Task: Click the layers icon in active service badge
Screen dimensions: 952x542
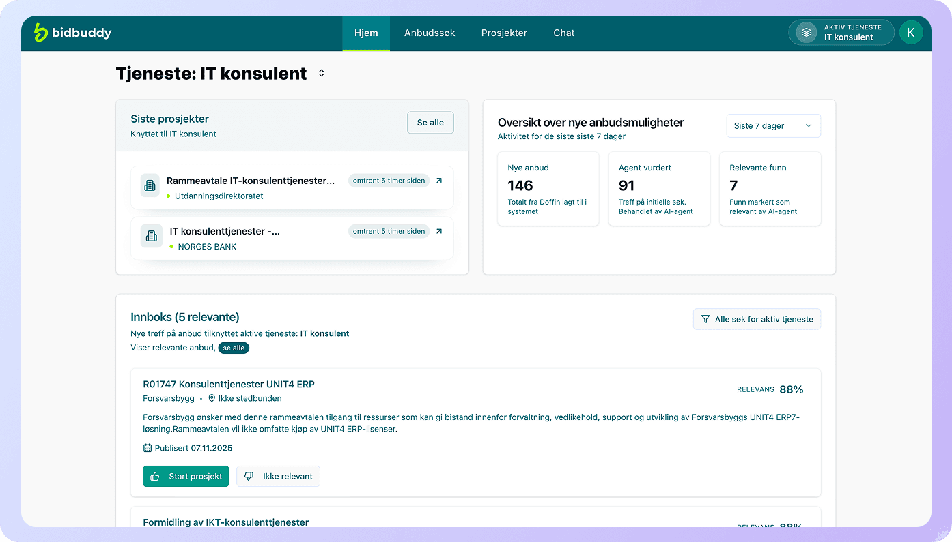Action: pos(807,33)
